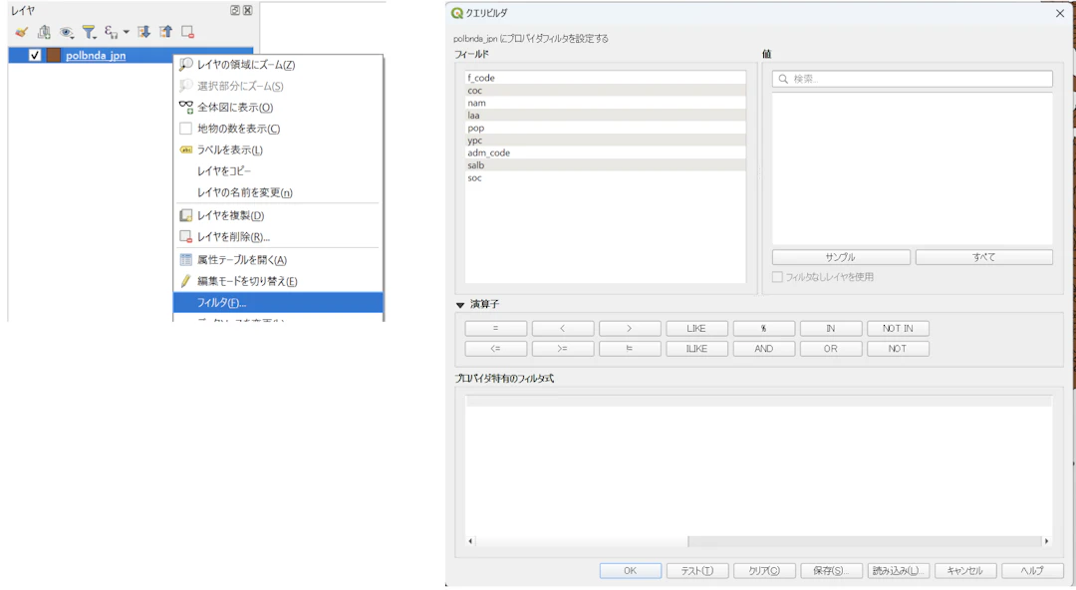Click the collapse all layers icon

click(165, 32)
